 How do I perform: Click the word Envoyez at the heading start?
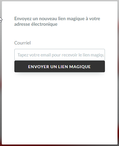point(23,19)
